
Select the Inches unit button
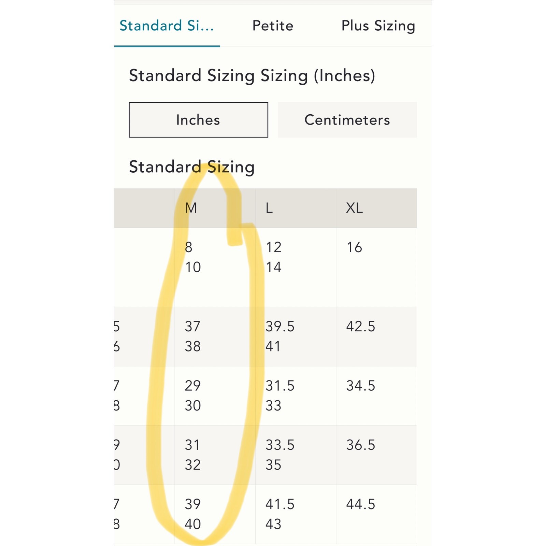[198, 120]
